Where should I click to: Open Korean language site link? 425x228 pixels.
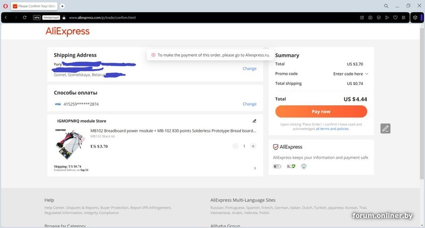click(x=351, y=208)
